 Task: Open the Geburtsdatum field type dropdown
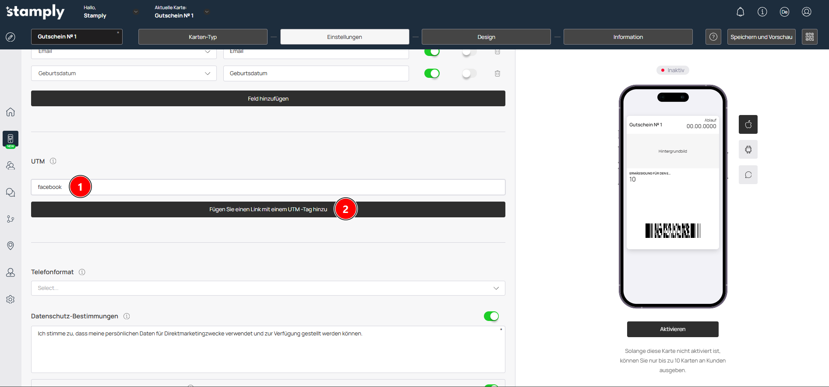click(x=123, y=73)
